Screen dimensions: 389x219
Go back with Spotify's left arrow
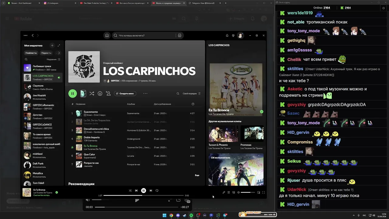point(33,36)
